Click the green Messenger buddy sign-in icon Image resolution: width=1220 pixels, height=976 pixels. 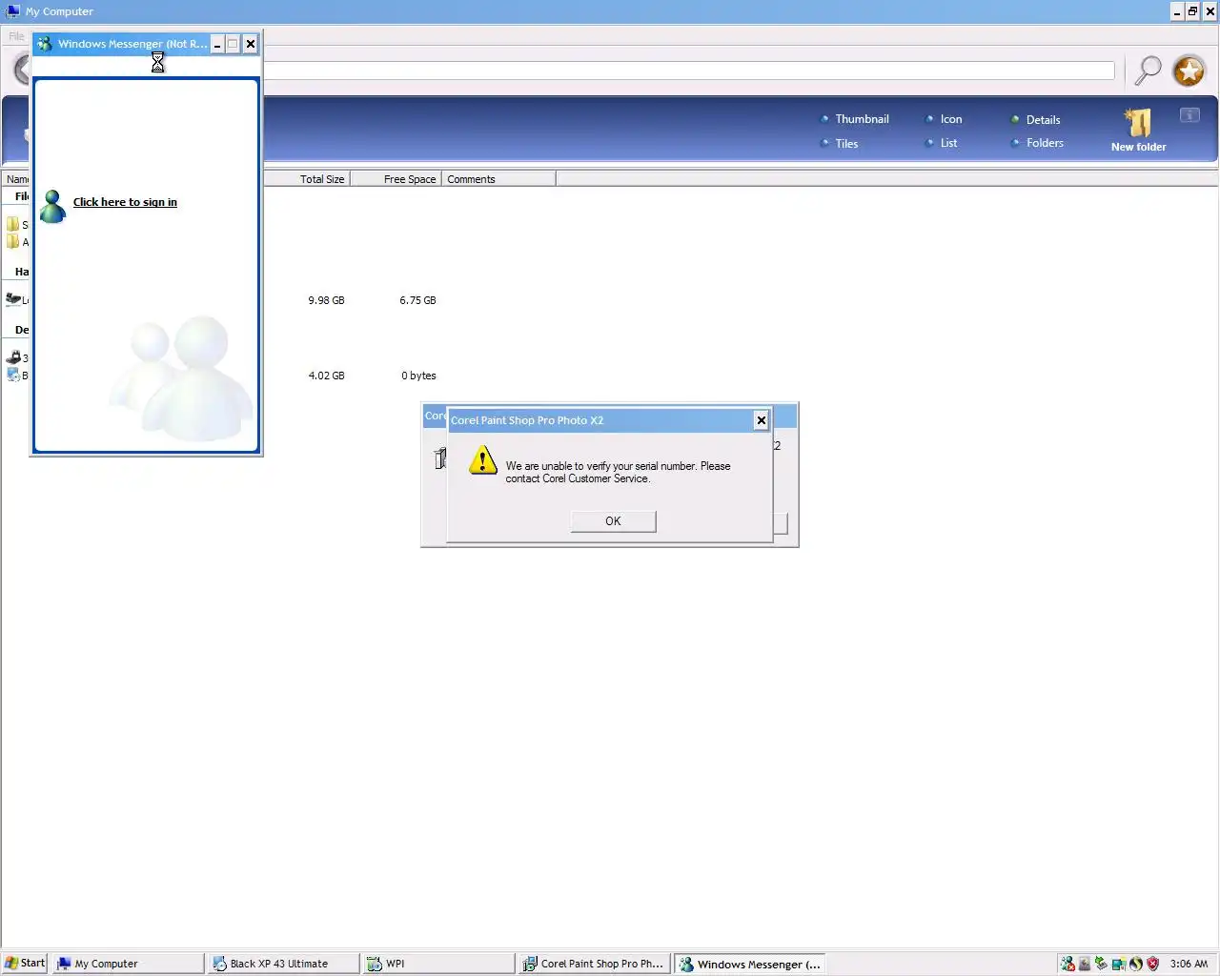pyautogui.click(x=52, y=206)
